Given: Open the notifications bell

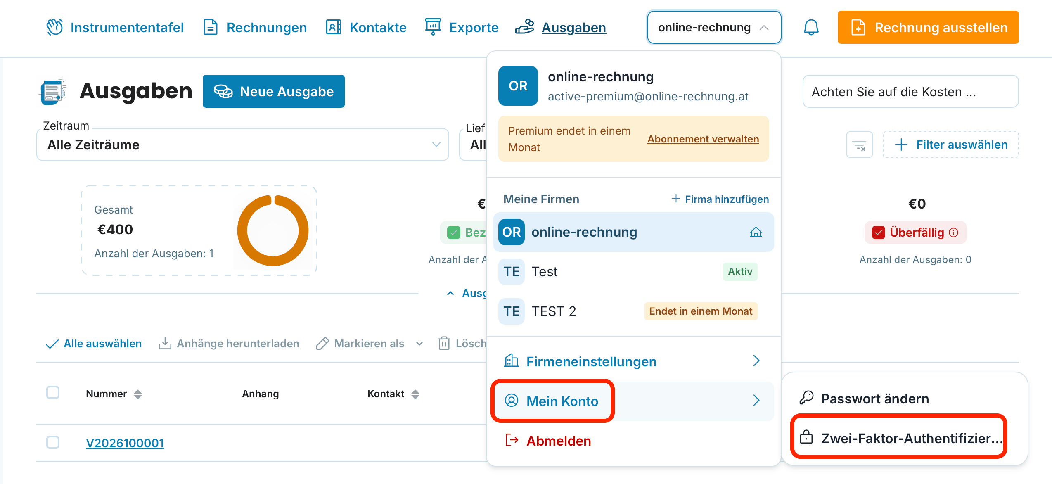Looking at the screenshot, I should [x=811, y=27].
